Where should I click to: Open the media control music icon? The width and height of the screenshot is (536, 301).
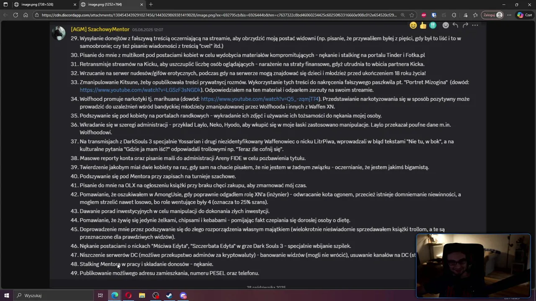coord(466,15)
